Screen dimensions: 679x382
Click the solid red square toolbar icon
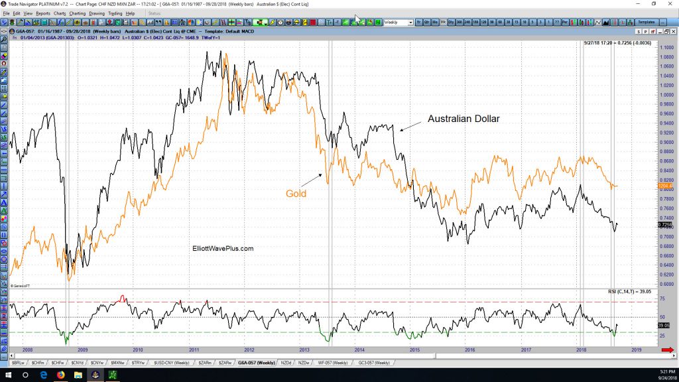pos(313,22)
